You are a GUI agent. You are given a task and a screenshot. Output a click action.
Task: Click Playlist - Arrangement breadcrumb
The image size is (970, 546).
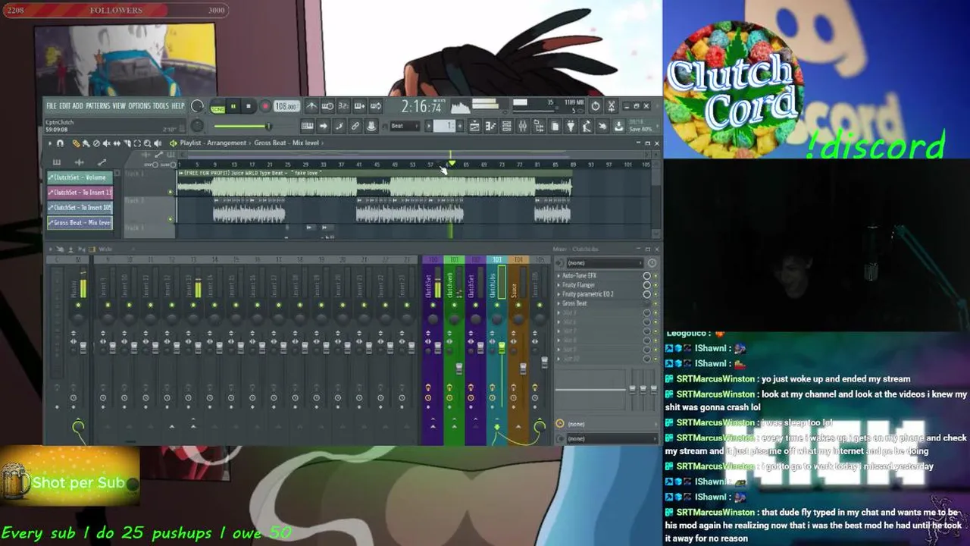click(213, 143)
